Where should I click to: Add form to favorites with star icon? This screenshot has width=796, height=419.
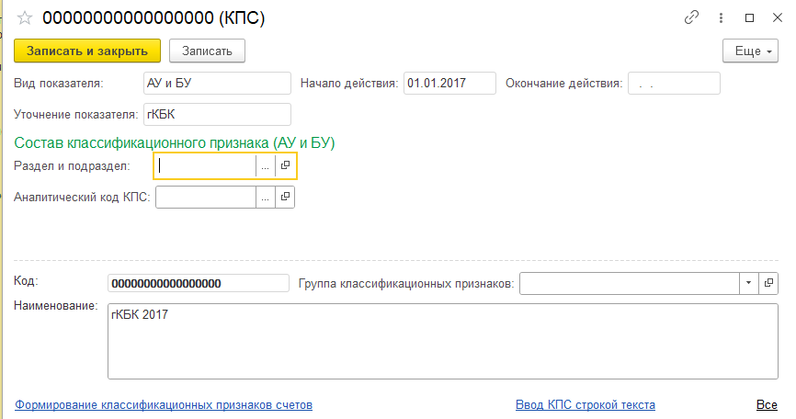click(x=25, y=18)
